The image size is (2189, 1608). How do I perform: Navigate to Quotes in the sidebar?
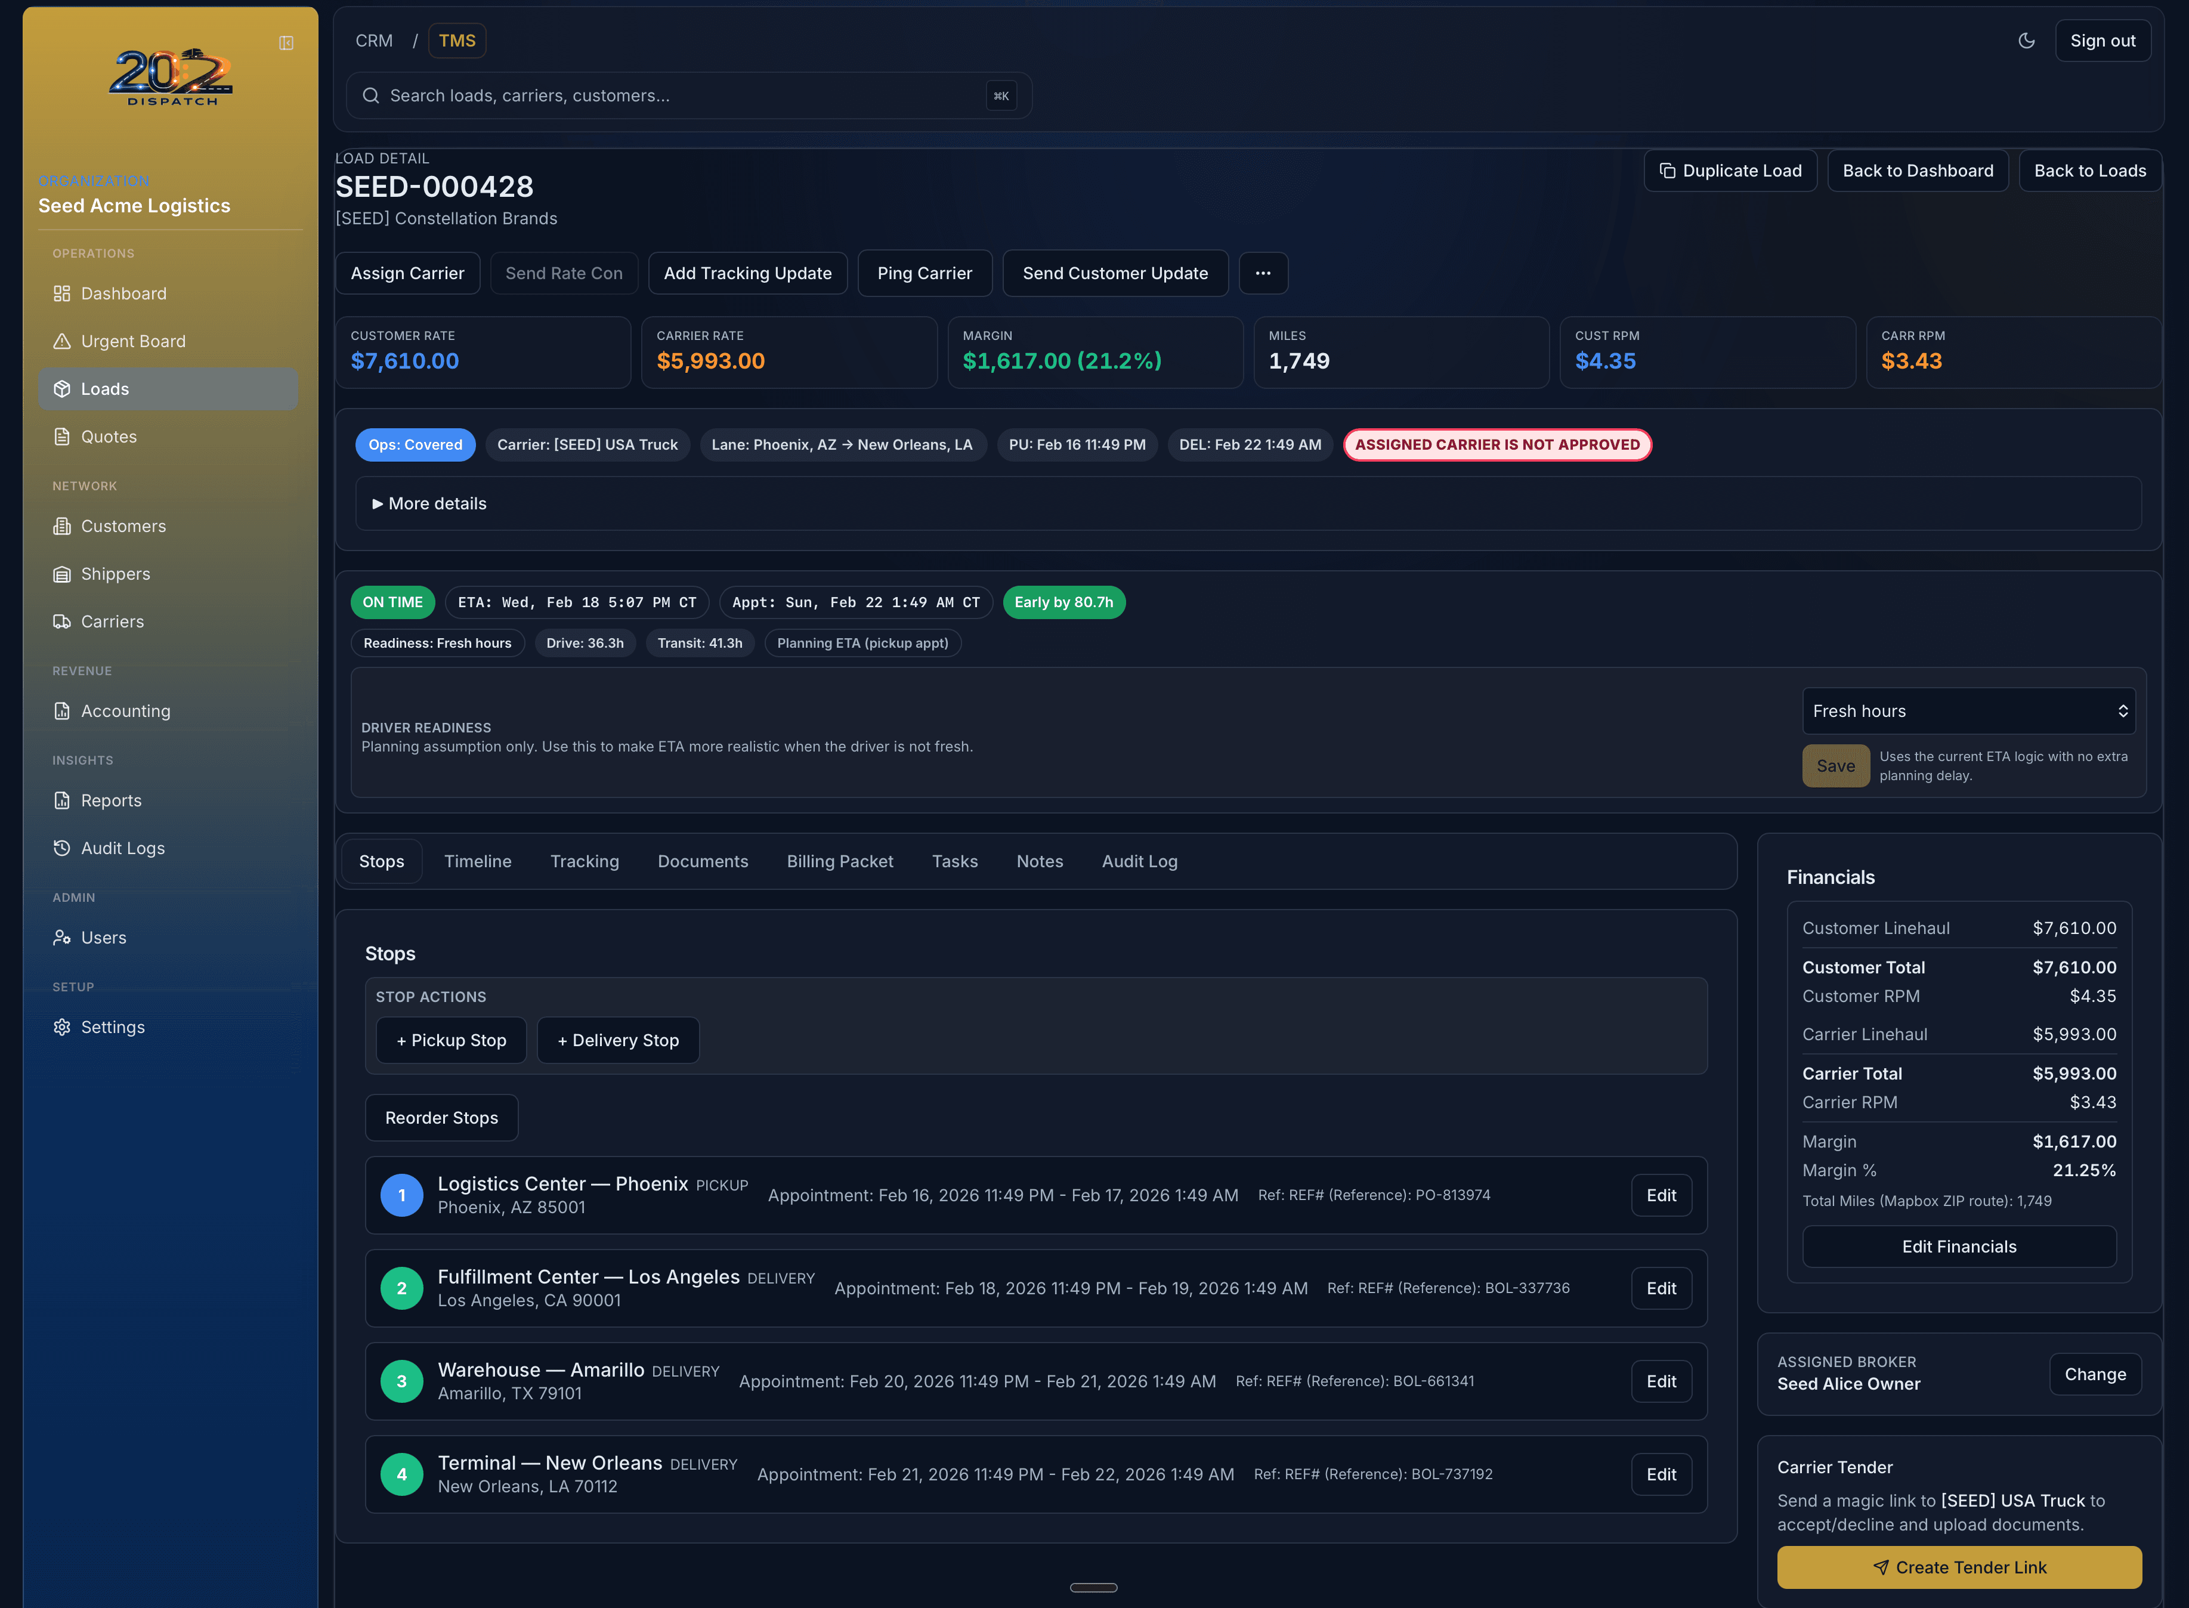point(108,436)
